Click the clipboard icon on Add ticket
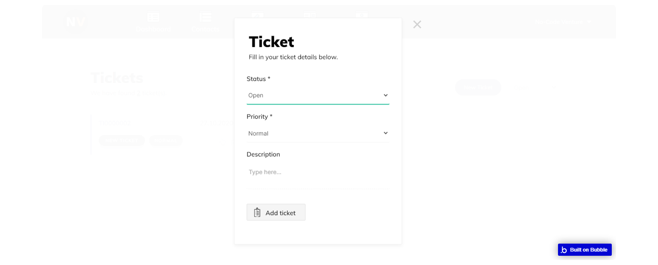This screenshot has width=658, height=265. coord(257,213)
